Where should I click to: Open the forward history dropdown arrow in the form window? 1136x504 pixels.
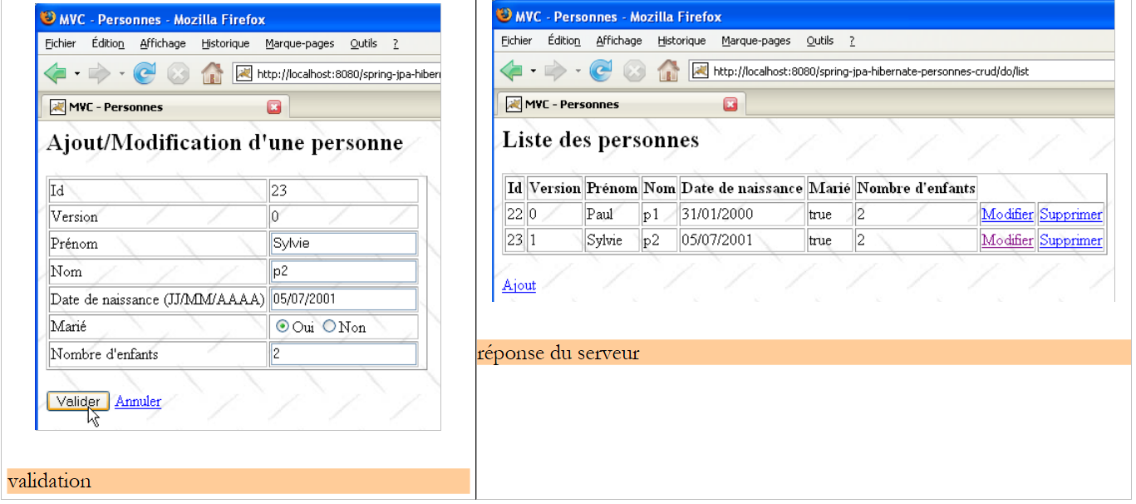pyautogui.click(x=121, y=74)
